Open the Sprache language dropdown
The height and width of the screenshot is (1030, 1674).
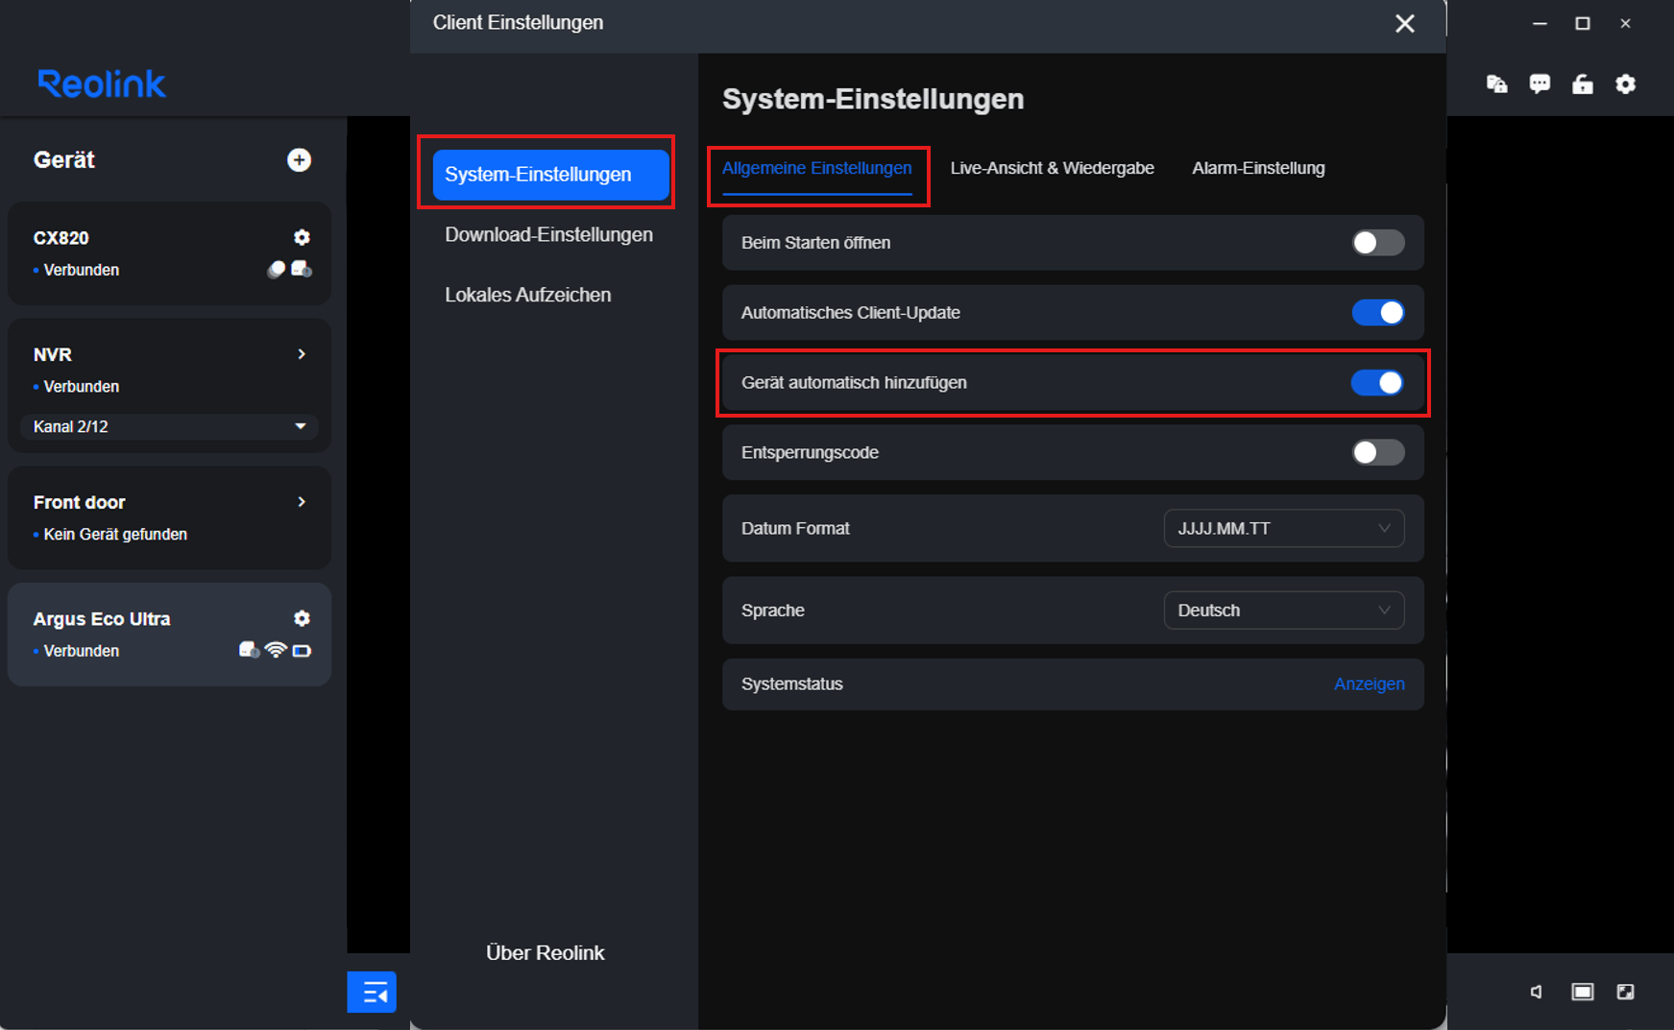coord(1283,611)
